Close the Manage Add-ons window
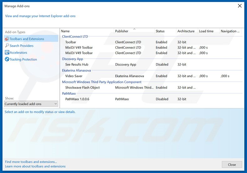Image resolution: width=247 pixels, height=173 pixels. (240, 6)
